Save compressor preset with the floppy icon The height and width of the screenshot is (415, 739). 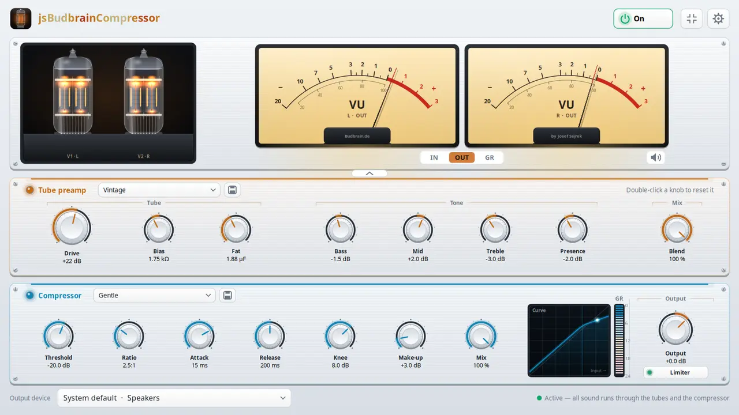[x=227, y=295]
